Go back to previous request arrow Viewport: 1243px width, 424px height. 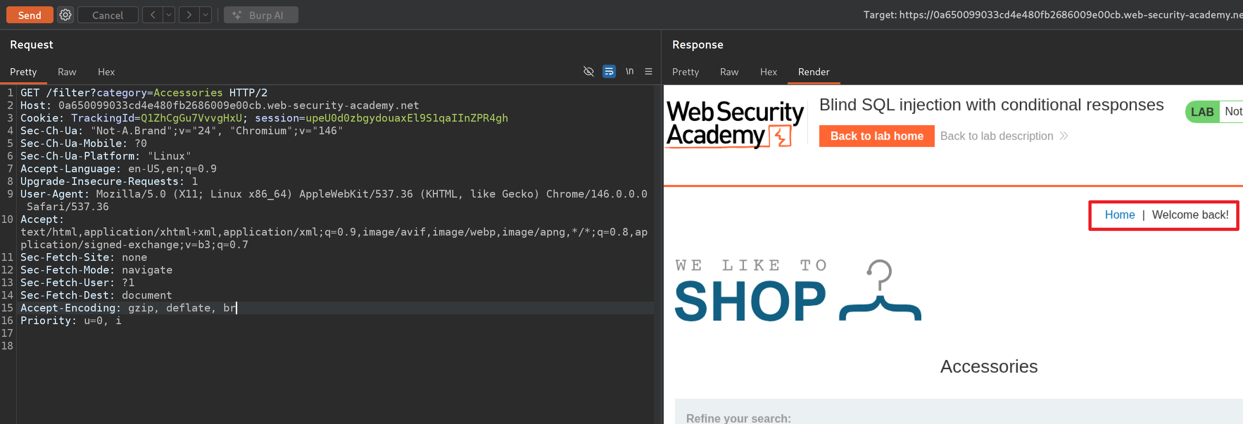(x=152, y=15)
